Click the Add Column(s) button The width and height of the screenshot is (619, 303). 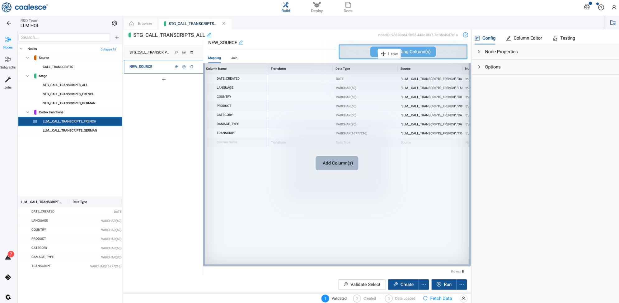[337, 163]
